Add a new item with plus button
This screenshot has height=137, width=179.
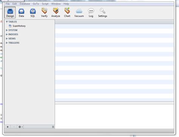click(8, 127)
